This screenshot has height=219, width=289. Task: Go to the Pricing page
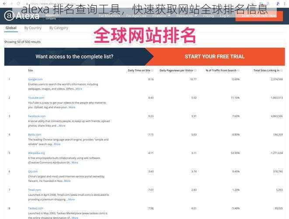[209, 16]
